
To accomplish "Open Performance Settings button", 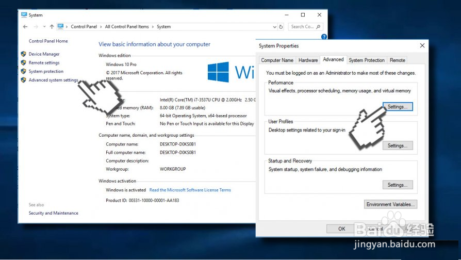I will [398, 107].
